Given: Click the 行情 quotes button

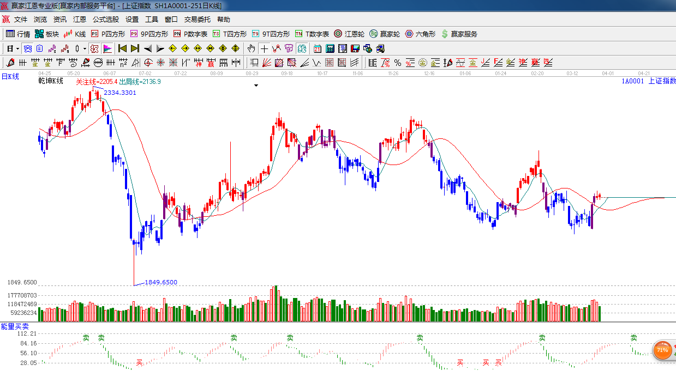Looking at the screenshot, I should [18, 34].
